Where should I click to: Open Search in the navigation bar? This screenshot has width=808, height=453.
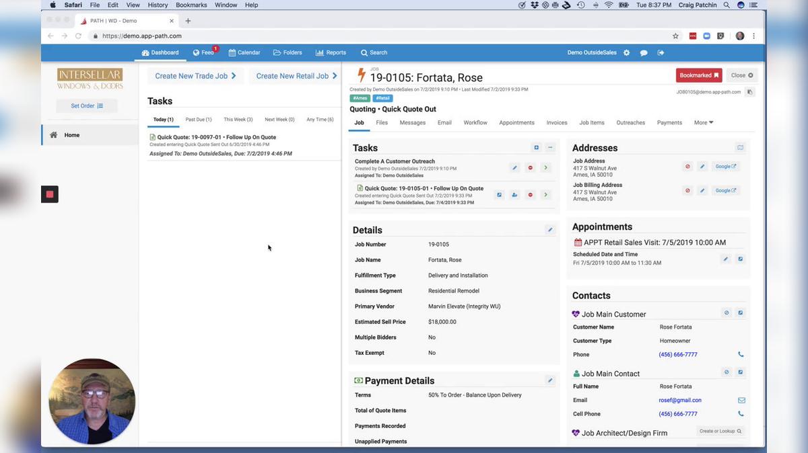374,52
